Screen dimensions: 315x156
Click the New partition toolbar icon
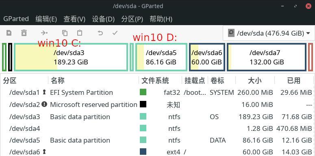click(x=9, y=33)
